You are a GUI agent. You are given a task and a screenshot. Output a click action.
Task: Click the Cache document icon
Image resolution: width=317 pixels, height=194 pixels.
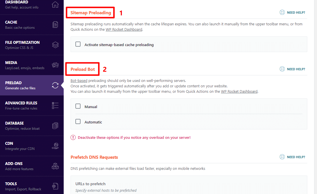tap(55, 24)
